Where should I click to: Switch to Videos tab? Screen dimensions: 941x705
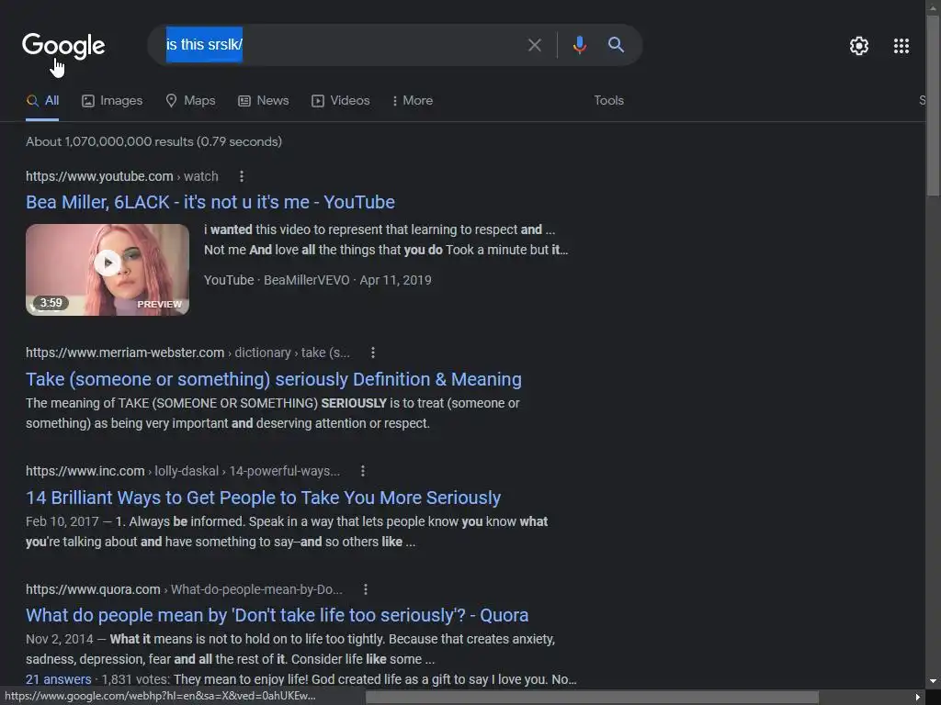tap(340, 101)
